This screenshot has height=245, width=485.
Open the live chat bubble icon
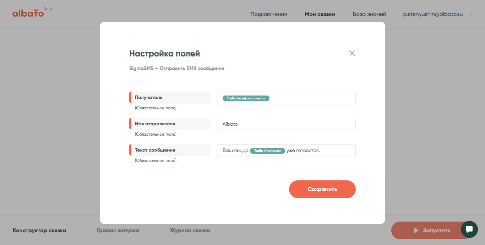pyautogui.click(x=469, y=229)
